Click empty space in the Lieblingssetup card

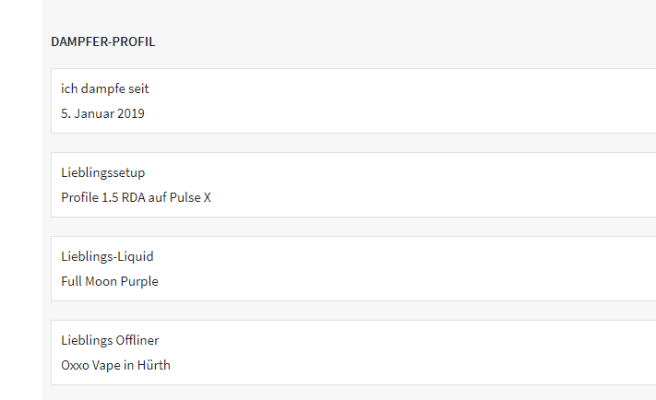click(415, 184)
